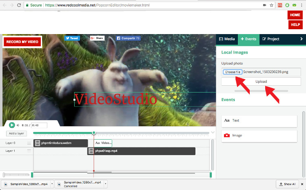Click Add a layer button
The height and width of the screenshot is (190, 306).
(x=16, y=133)
